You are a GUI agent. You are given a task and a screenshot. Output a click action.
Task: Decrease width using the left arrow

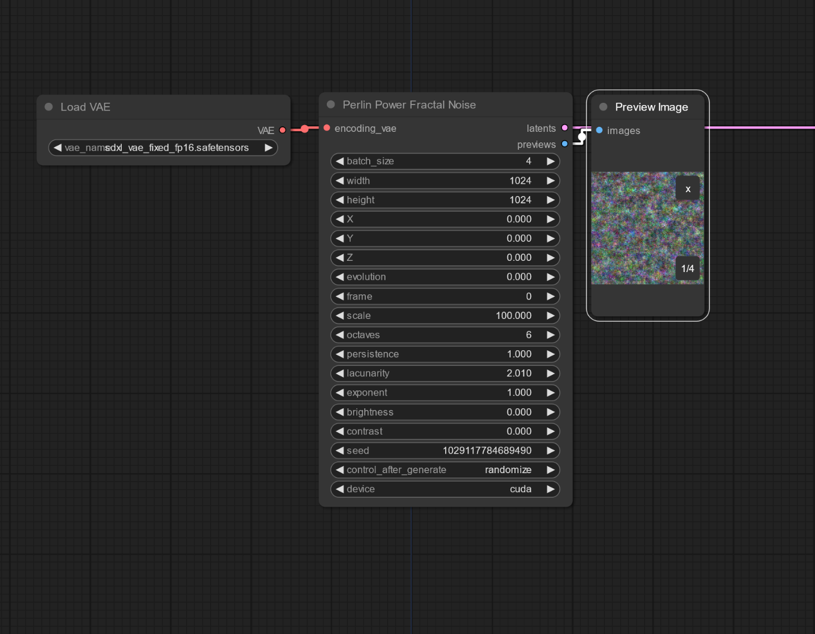340,180
